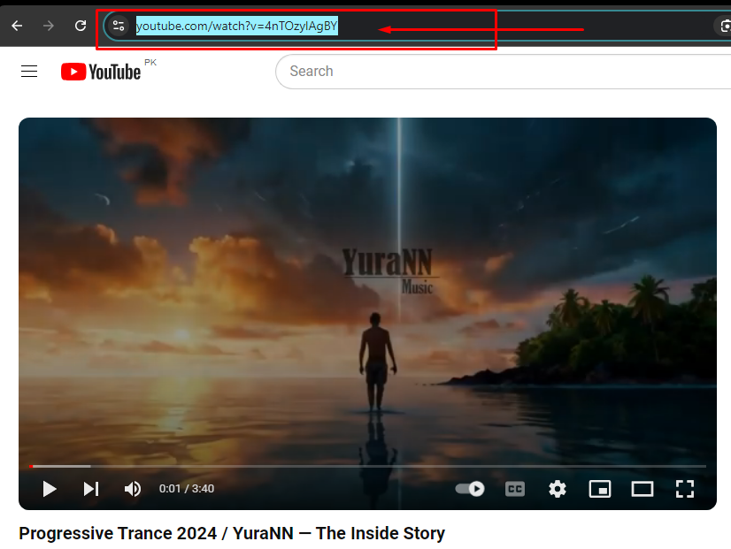Click the video title Progressive Trance 2024
The image size is (731, 549).
point(232,533)
